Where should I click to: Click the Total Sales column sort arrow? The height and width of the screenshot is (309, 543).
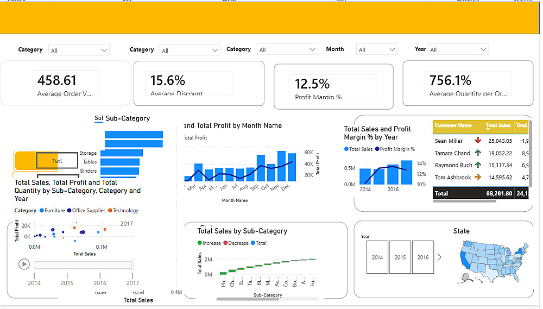pyautogui.click(x=488, y=130)
